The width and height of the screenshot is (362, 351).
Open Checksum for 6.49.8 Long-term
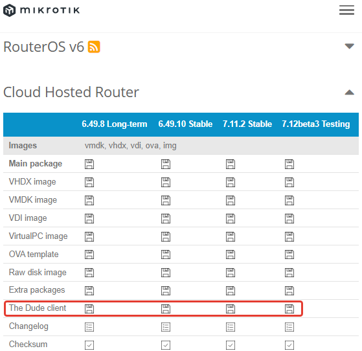click(x=89, y=345)
